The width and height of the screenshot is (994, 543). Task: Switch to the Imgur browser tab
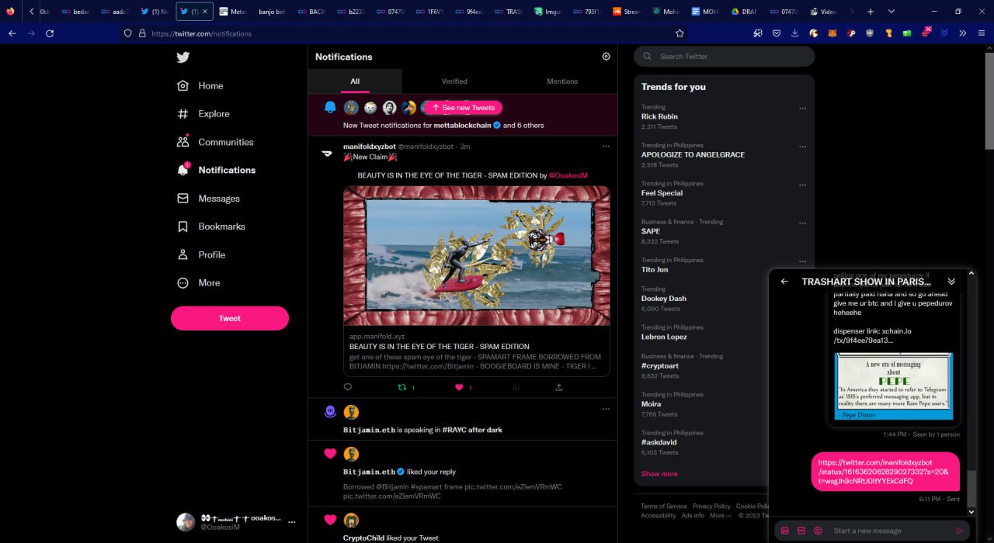(548, 12)
